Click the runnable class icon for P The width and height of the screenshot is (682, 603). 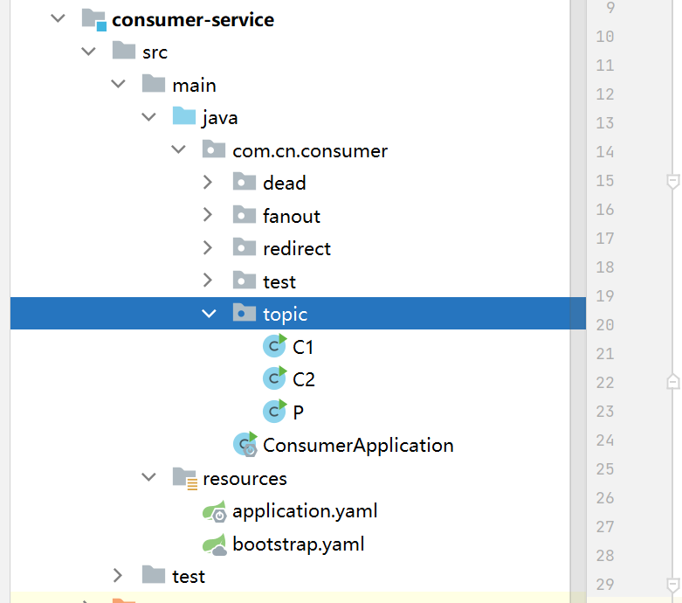point(275,411)
